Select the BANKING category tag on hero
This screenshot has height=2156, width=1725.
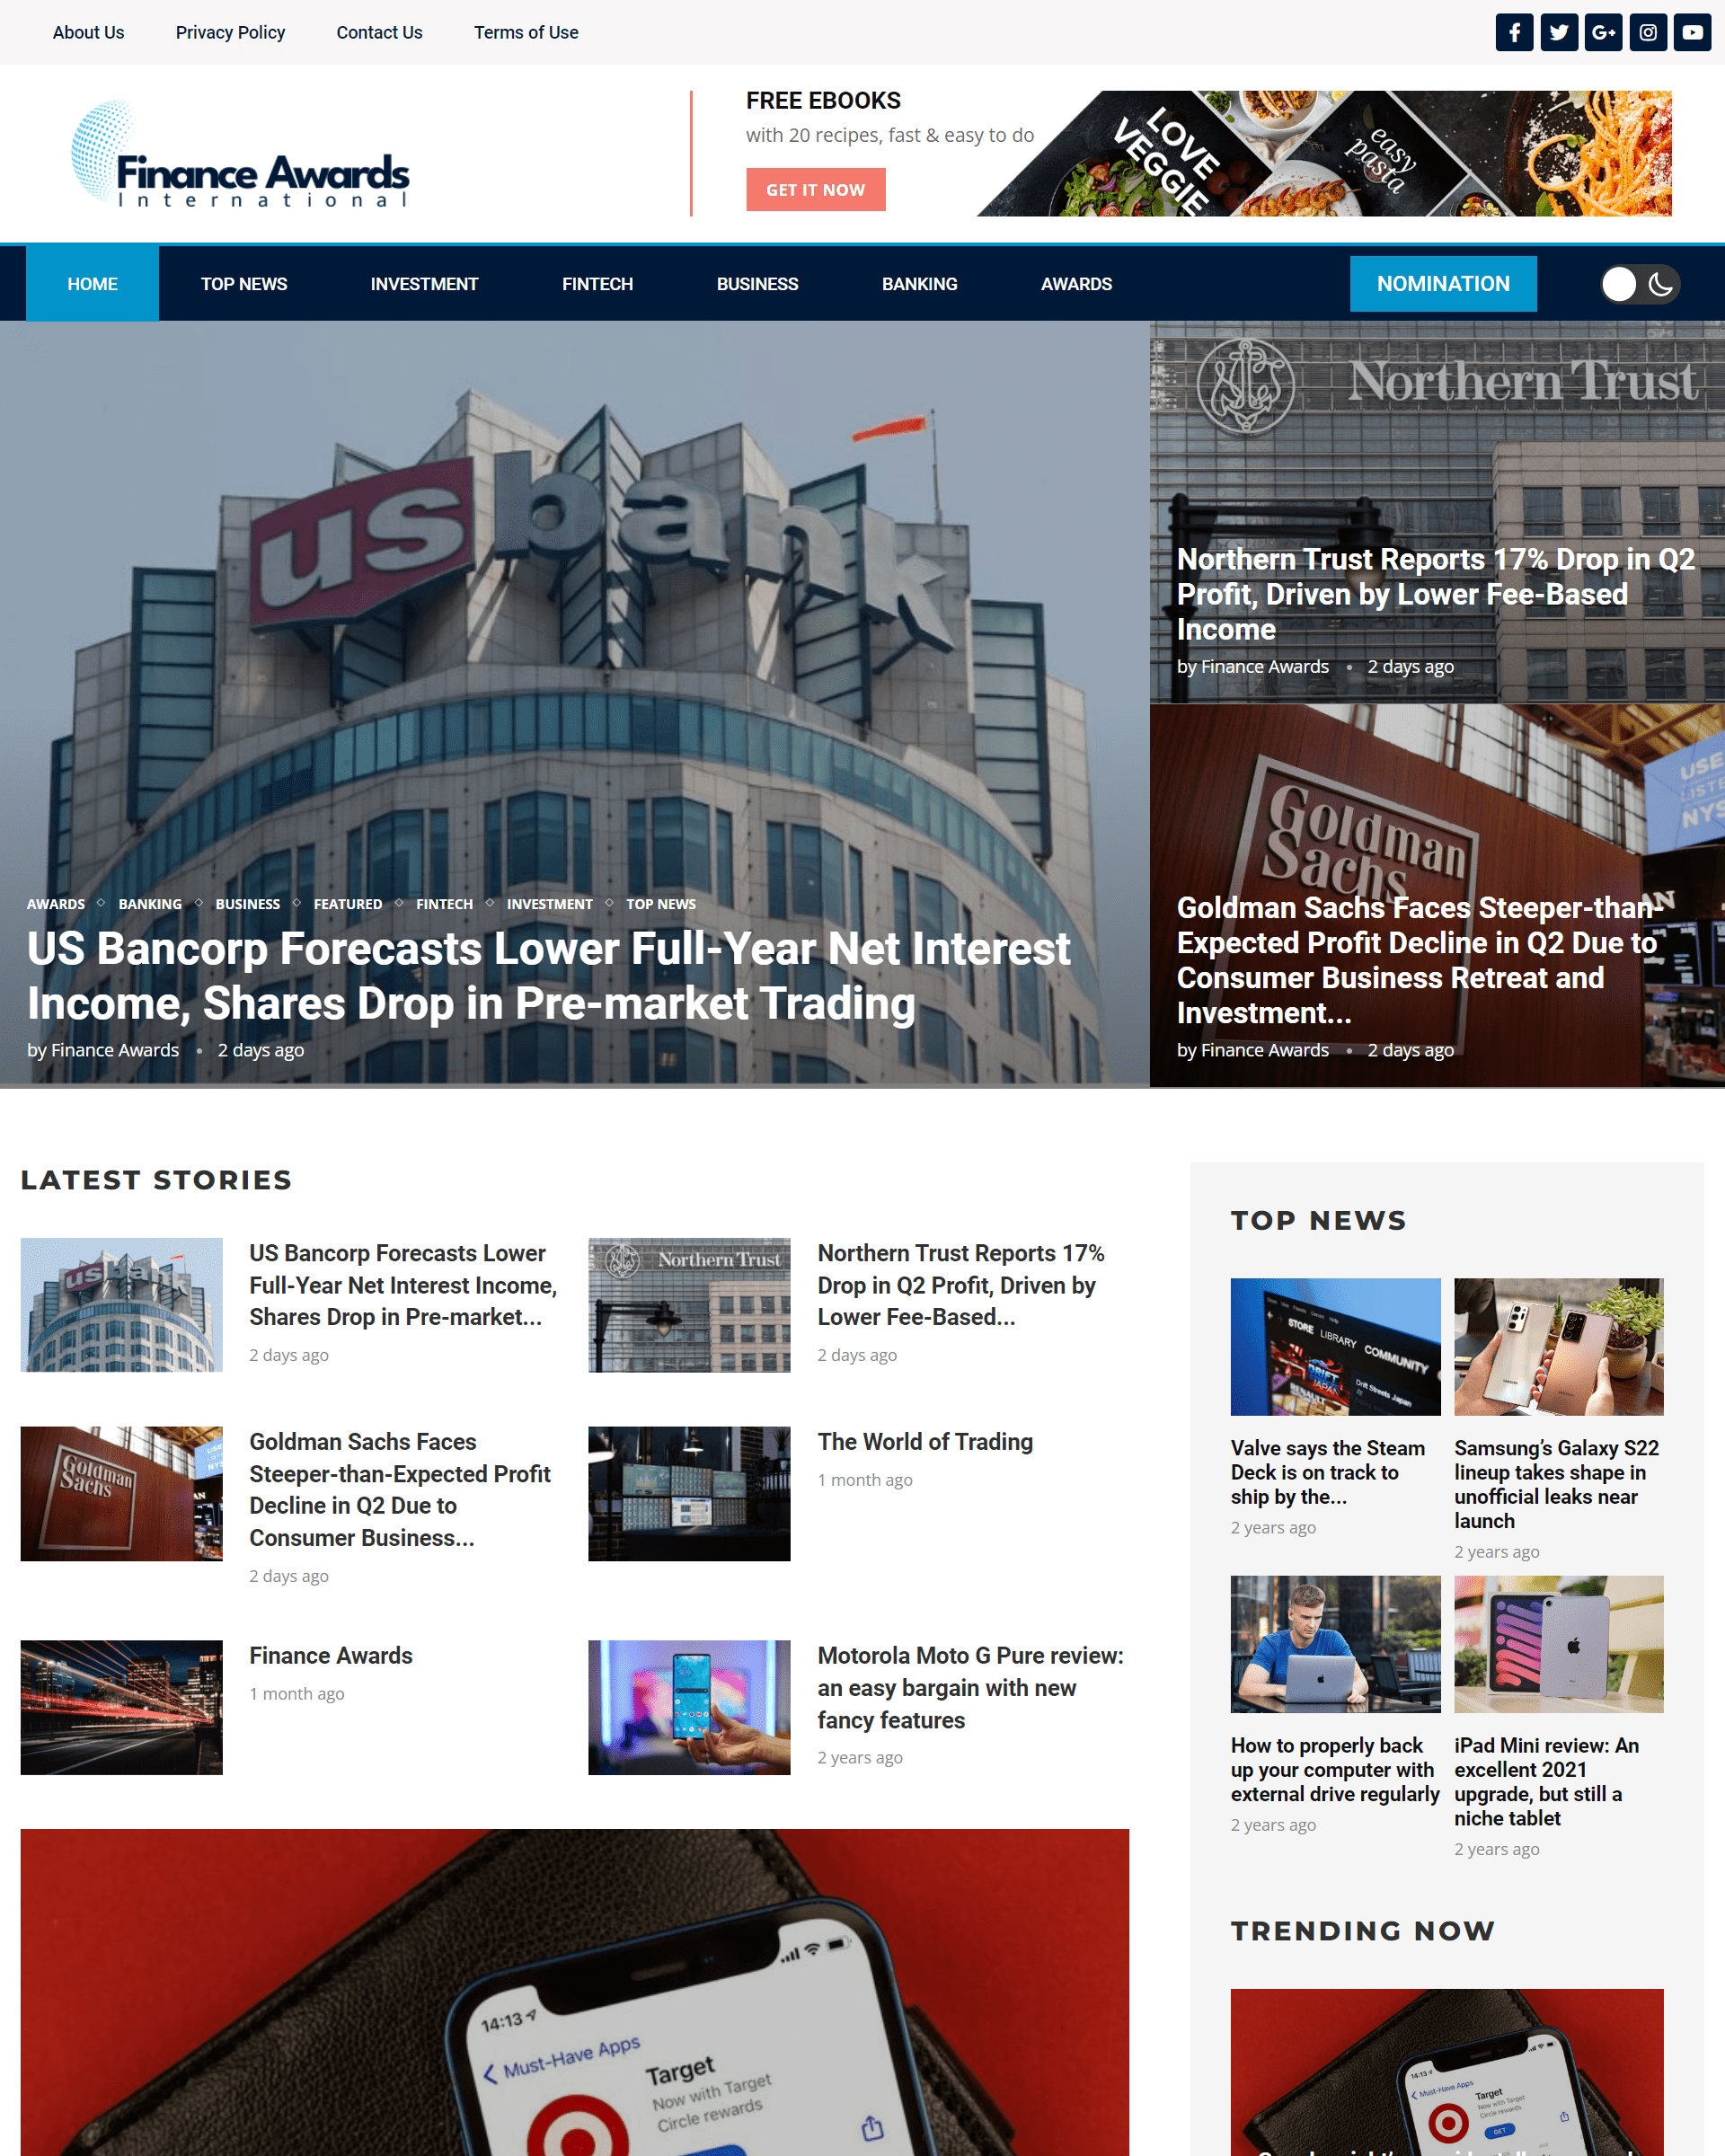tap(150, 904)
